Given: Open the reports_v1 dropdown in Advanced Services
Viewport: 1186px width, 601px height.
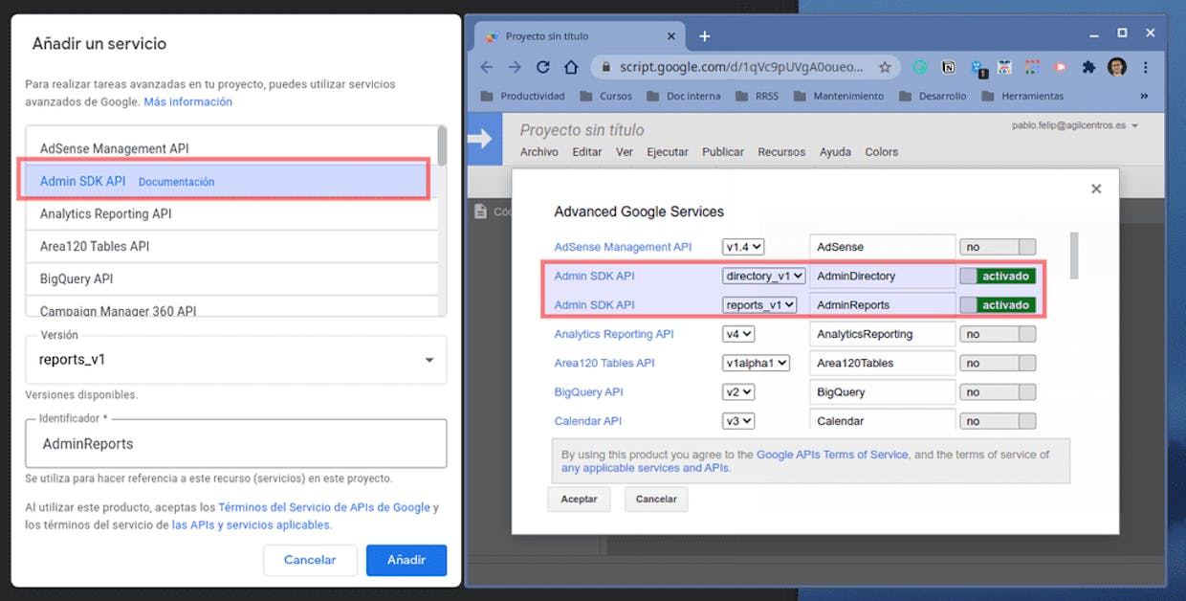Looking at the screenshot, I should [759, 305].
